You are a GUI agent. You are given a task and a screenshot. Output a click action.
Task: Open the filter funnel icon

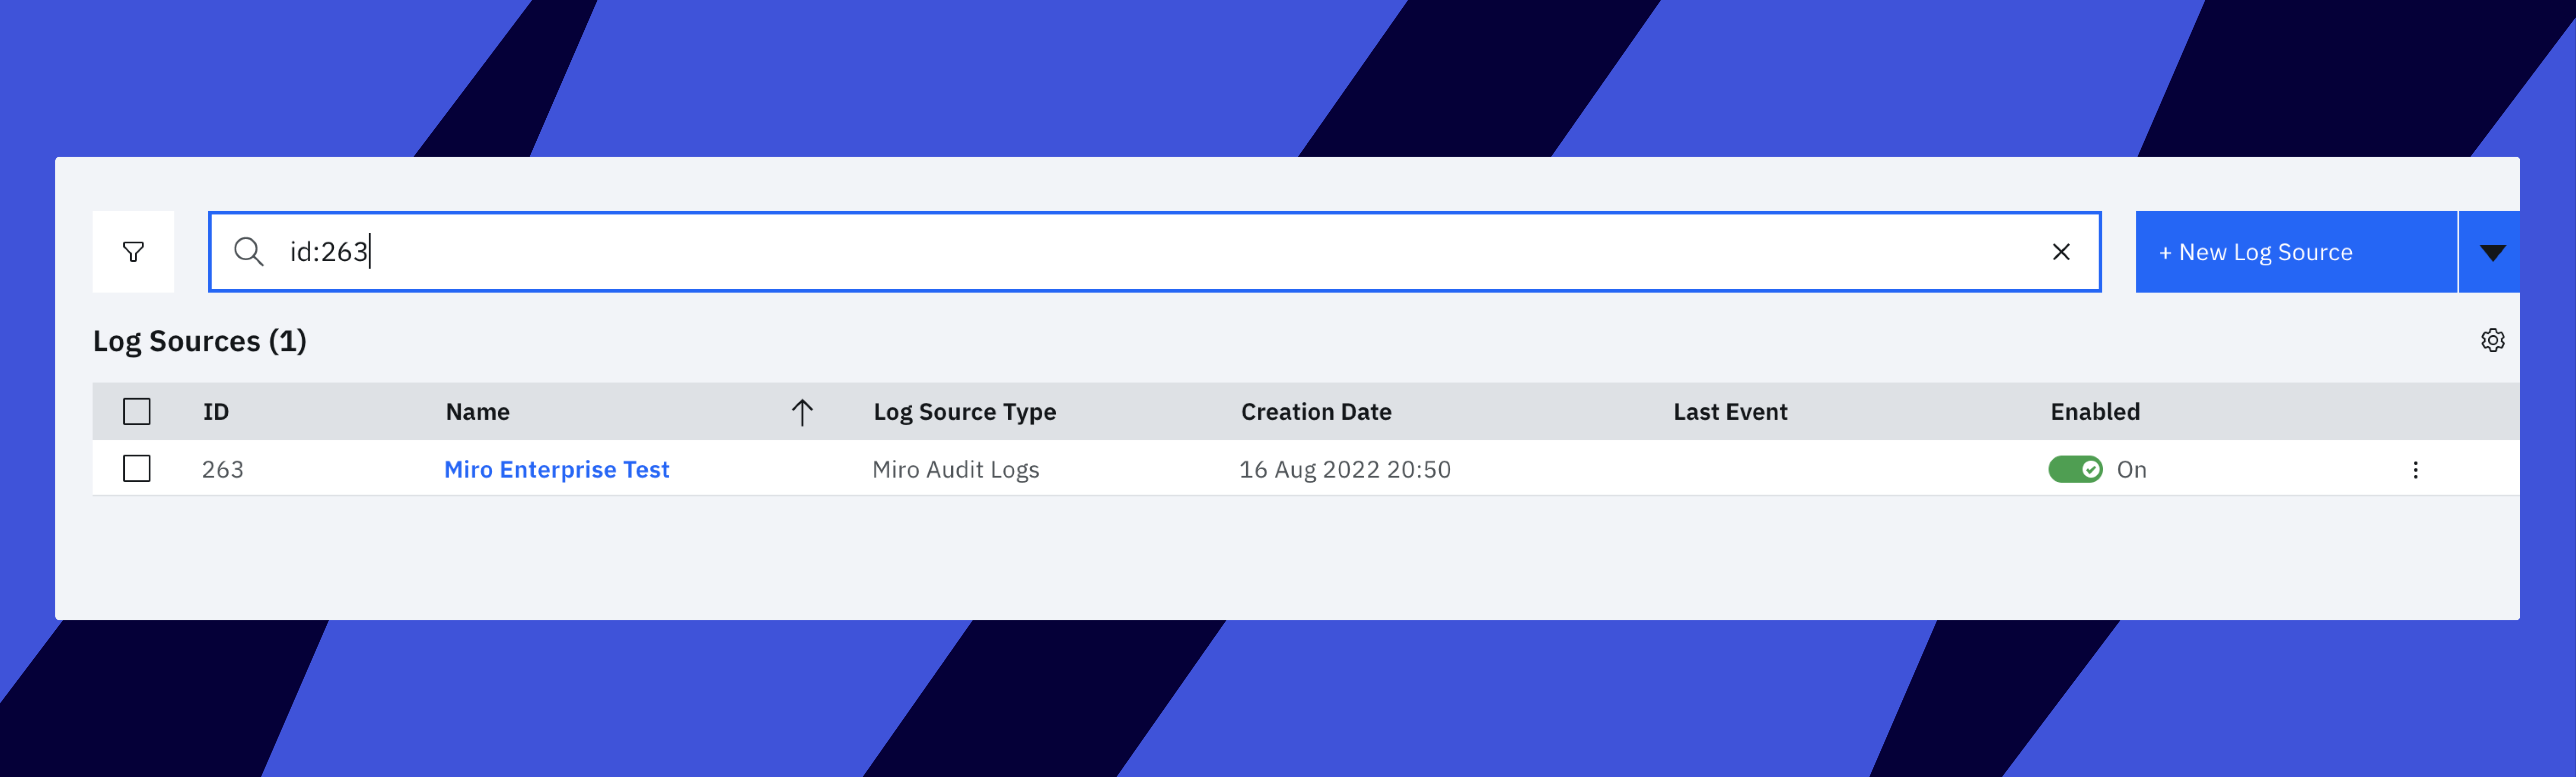133,252
